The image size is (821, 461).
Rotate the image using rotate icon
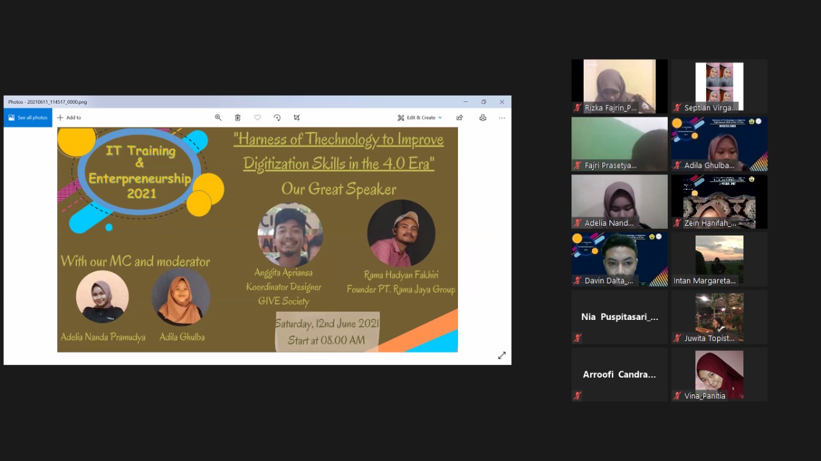pyautogui.click(x=277, y=118)
